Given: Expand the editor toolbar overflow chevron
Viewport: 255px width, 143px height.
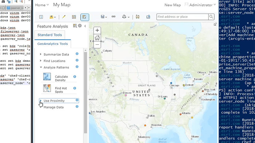Looking at the screenshot, I should pos(29,1).
